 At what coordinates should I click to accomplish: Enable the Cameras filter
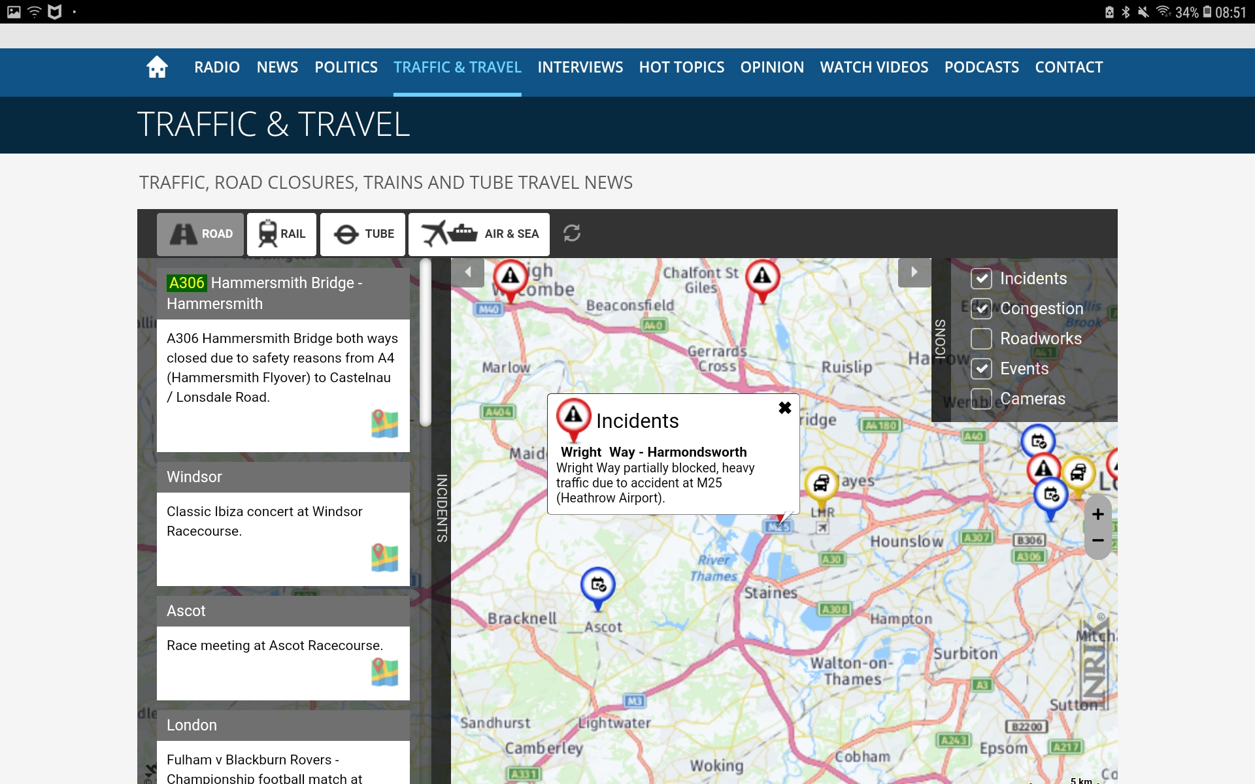click(x=981, y=399)
